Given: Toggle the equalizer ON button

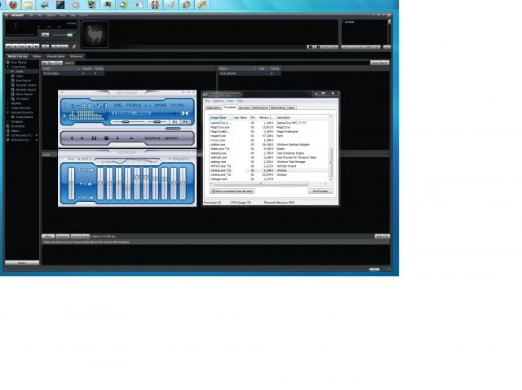Looking at the screenshot, I should click(x=70, y=159).
